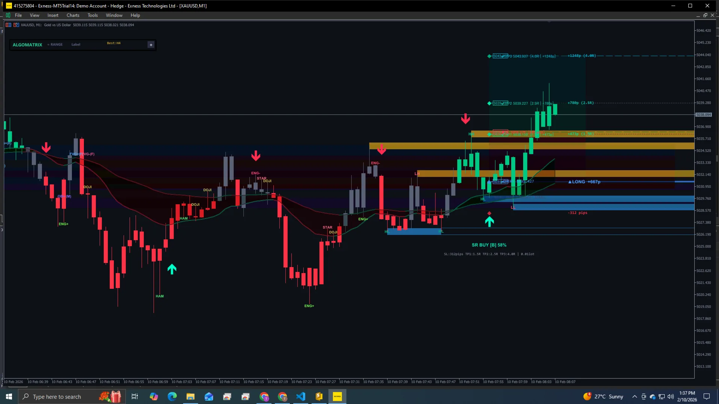Open the Insert menu
719x404 pixels.
point(53,15)
